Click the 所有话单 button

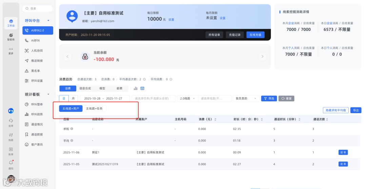[214, 35]
